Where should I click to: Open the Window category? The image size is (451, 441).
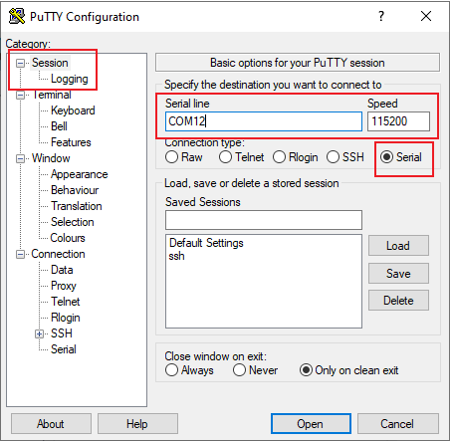(51, 158)
